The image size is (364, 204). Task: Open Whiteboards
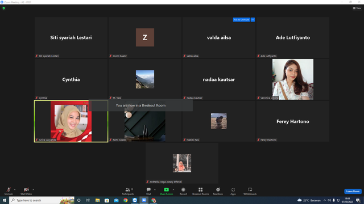coord(250,191)
